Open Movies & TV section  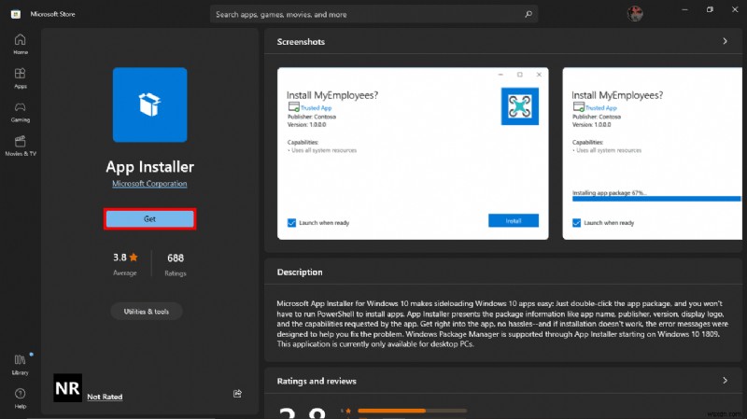tap(20, 146)
